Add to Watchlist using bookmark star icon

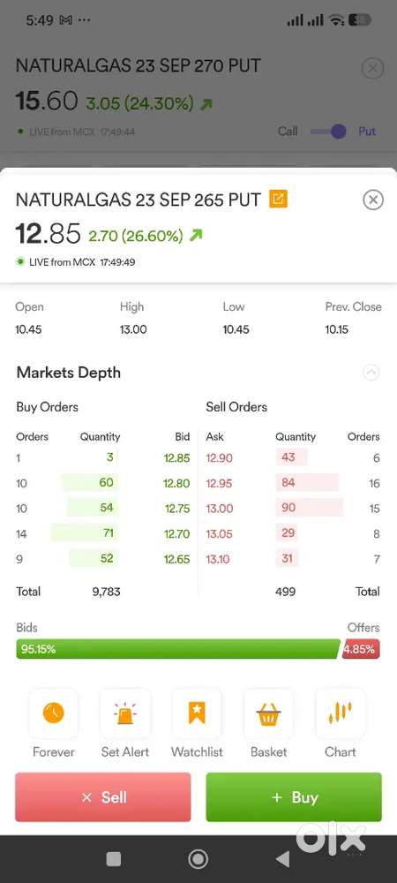pos(197,713)
